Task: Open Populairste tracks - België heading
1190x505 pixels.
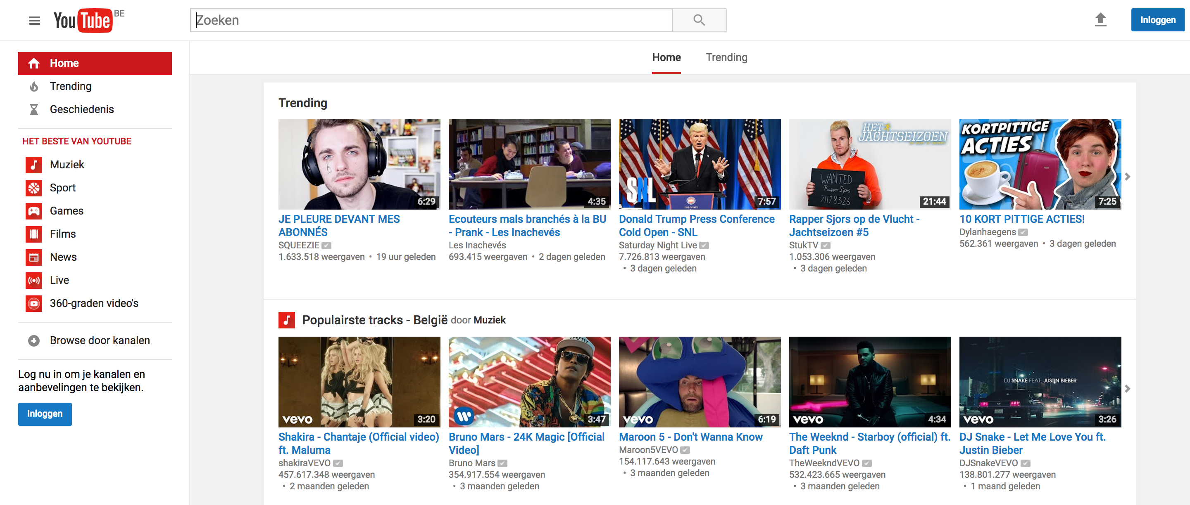Action: (375, 320)
